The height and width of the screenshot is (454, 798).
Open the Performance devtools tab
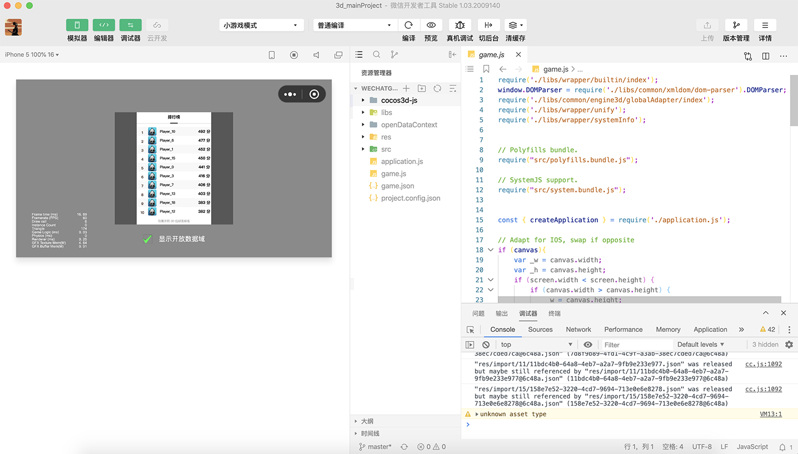point(624,330)
